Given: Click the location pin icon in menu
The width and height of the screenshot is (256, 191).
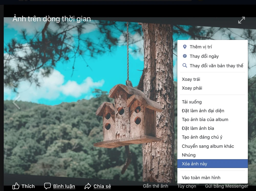Looking at the screenshot, I should point(185,47).
